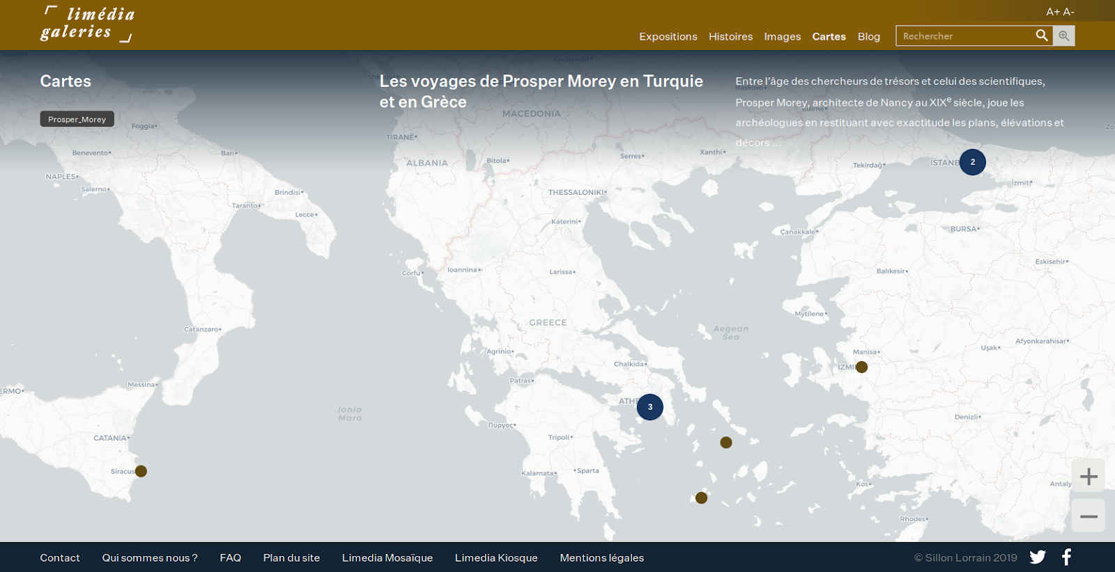The image size is (1115, 572).
Task: Open the Twitter page icon
Action: pos(1038,557)
